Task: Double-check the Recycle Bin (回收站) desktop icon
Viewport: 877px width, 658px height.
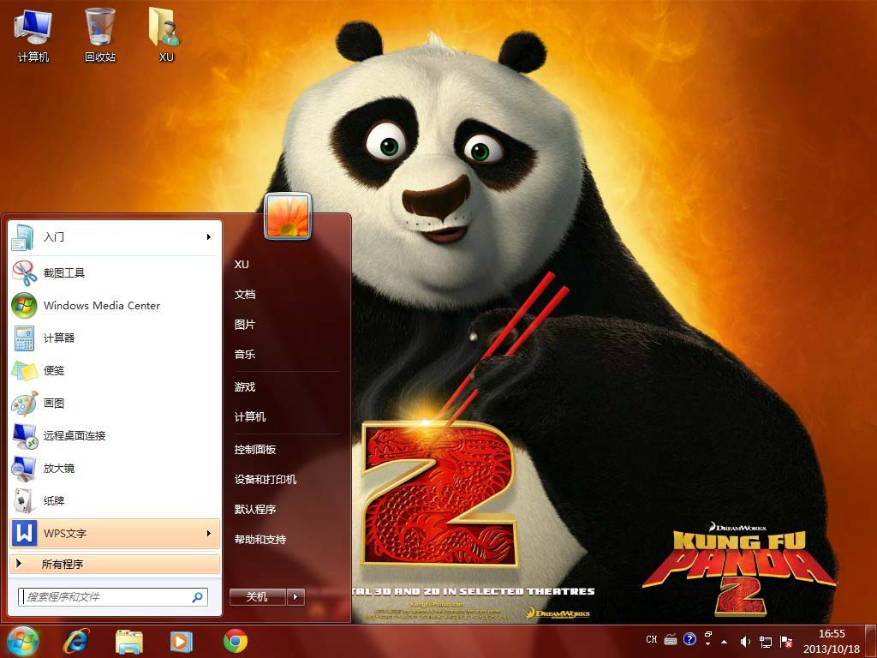Action: 100,34
